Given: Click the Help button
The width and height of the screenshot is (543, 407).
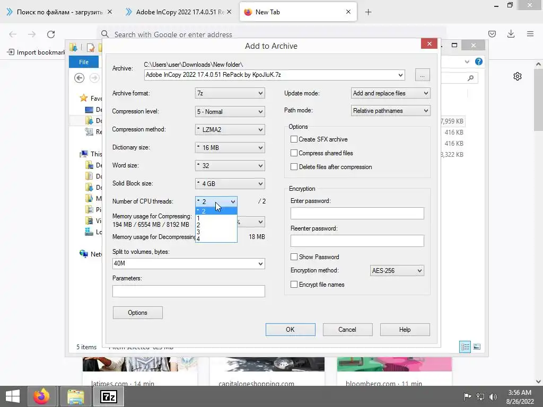Looking at the screenshot, I should point(405,330).
